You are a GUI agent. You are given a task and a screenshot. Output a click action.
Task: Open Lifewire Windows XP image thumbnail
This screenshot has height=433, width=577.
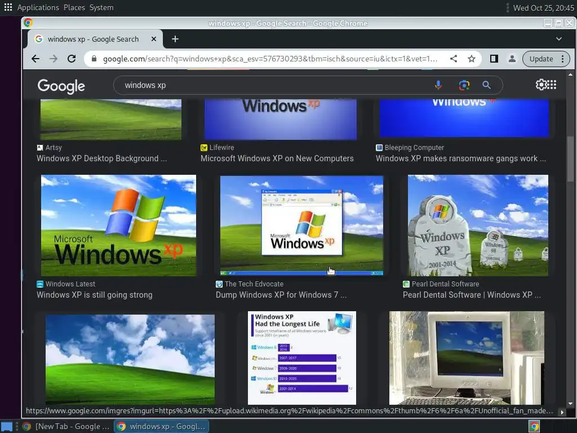click(281, 120)
